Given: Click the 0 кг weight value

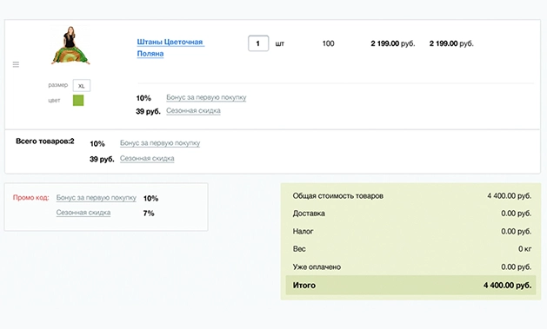Looking at the screenshot, I should 524,249.
